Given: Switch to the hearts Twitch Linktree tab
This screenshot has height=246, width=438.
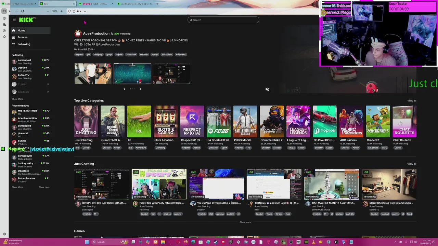Looking at the screenshot, I should click(x=96, y=4).
